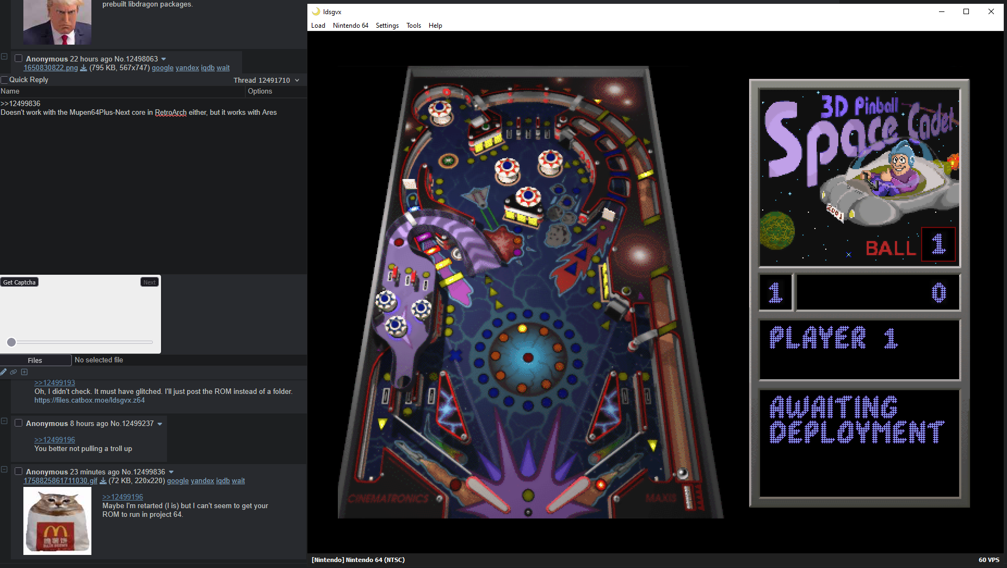Screen dimensions: 1007x568
Task: Click the "[Nintendo] Nintendo 64 (NTSC)" status text
Action: (x=358, y=560)
